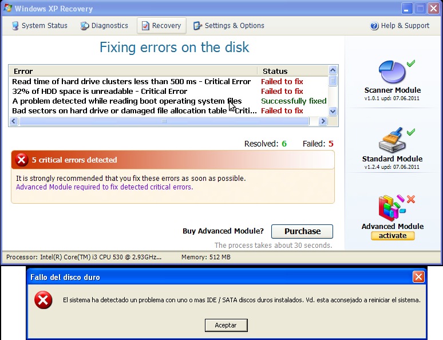This screenshot has width=443, height=340.
Task: Click the Recovery checklist icon
Action: [x=145, y=26]
